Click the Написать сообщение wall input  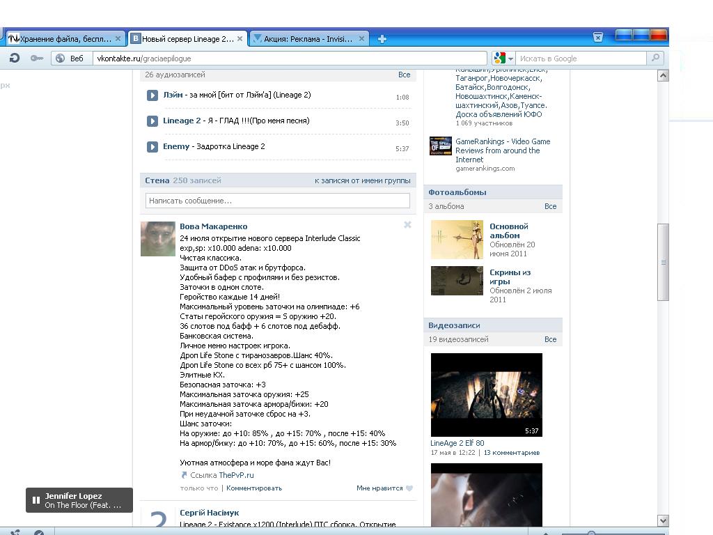pyautogui.click(x=277, y=201)
